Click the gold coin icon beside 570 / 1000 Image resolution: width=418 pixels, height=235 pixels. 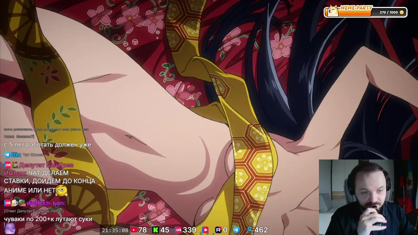[402, 12]
